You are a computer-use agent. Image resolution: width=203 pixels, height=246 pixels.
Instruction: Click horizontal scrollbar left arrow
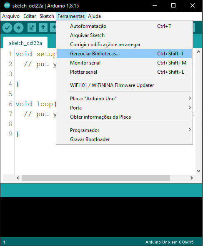18,178
